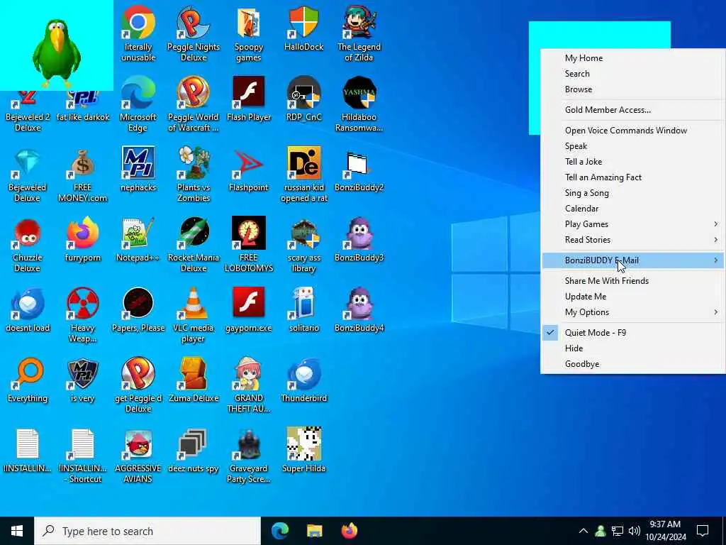Click the Flashpoint desktop icon
The width and height of the screenshot is (726, 545).
[x=249, y=169]
